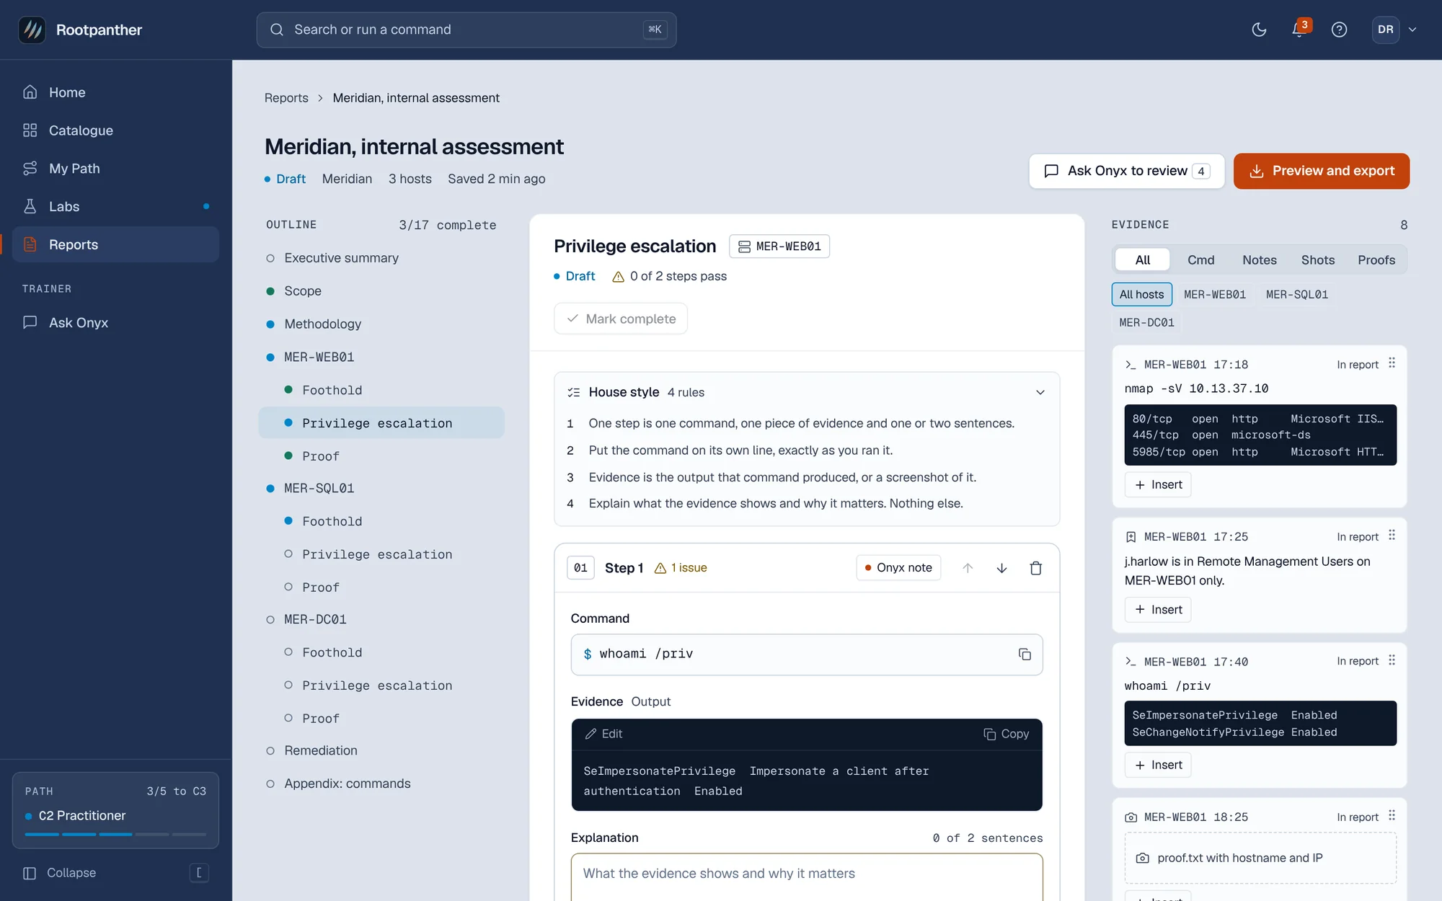This screenshot has width=1442, height=901.
Task: Edit the evidence output block
Action: pyautogui.click(x=603, y=734)
